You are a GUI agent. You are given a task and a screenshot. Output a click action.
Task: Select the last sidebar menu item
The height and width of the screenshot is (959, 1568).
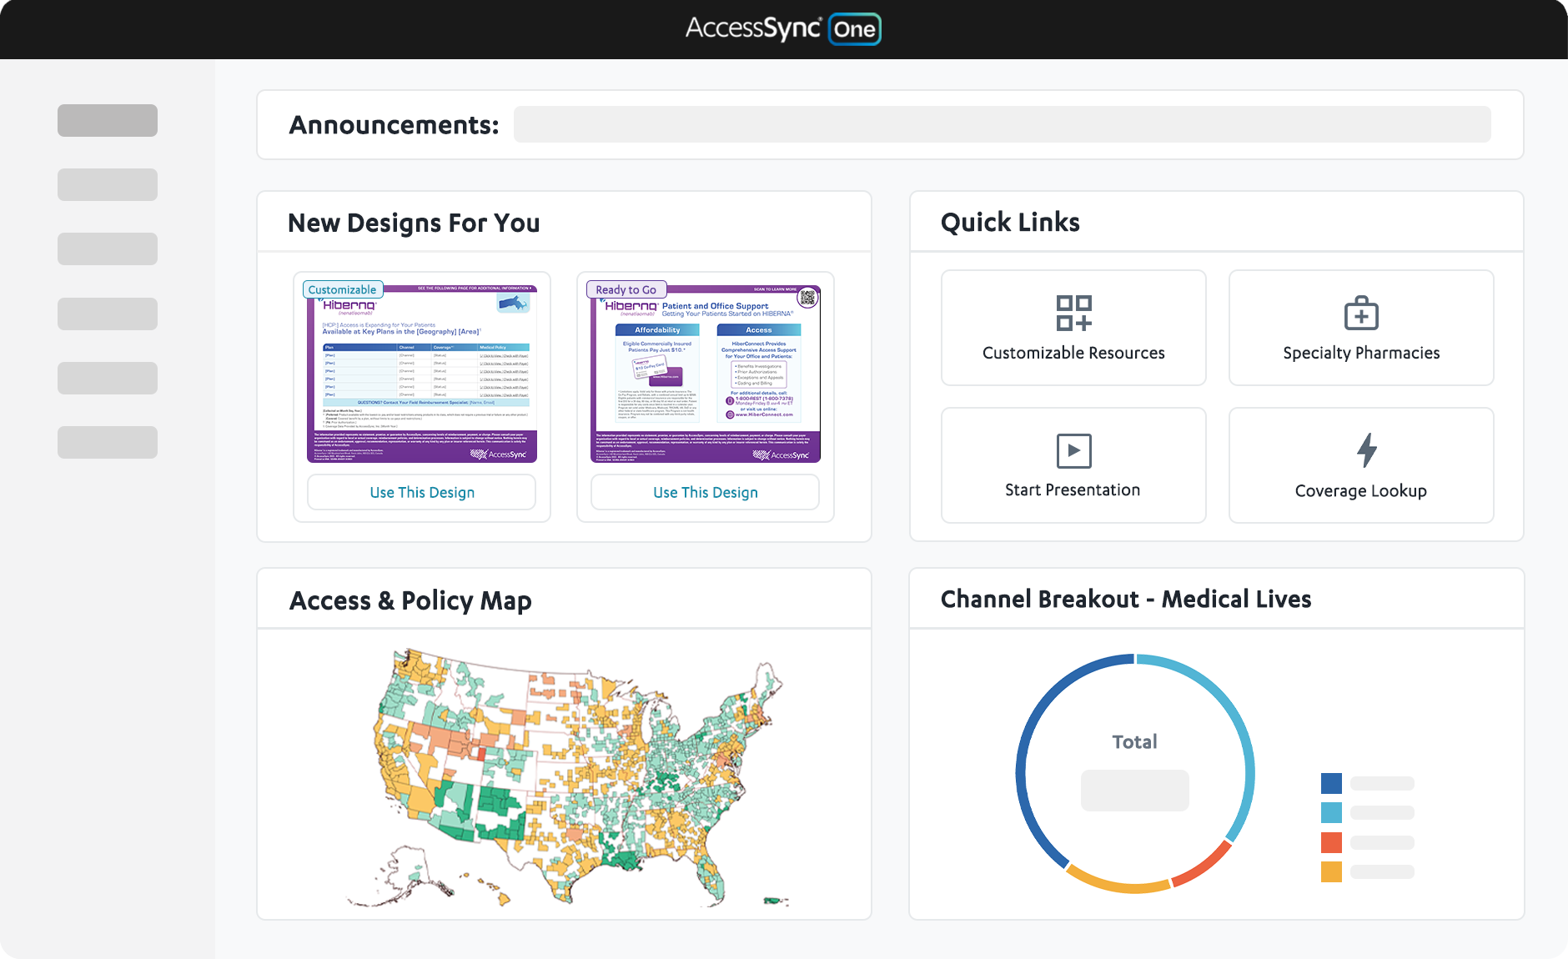[x=108, y=442]
